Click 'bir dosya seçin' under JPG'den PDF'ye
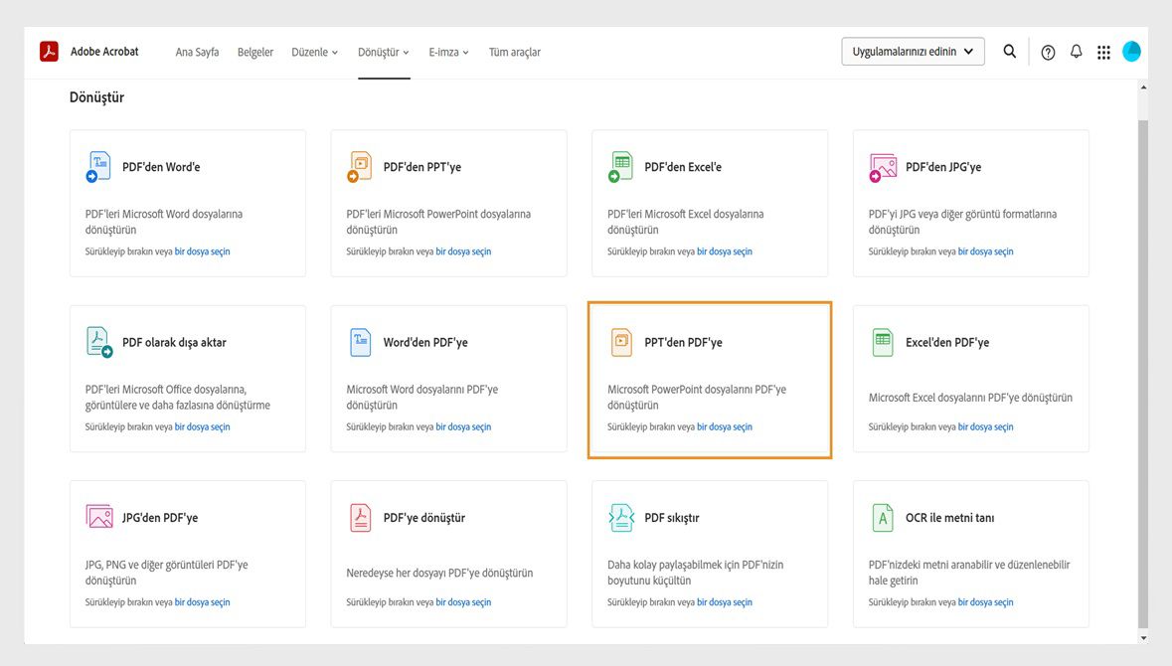Screen dimensions: 1172x666 pyautogui.click(x=202, y=602)
